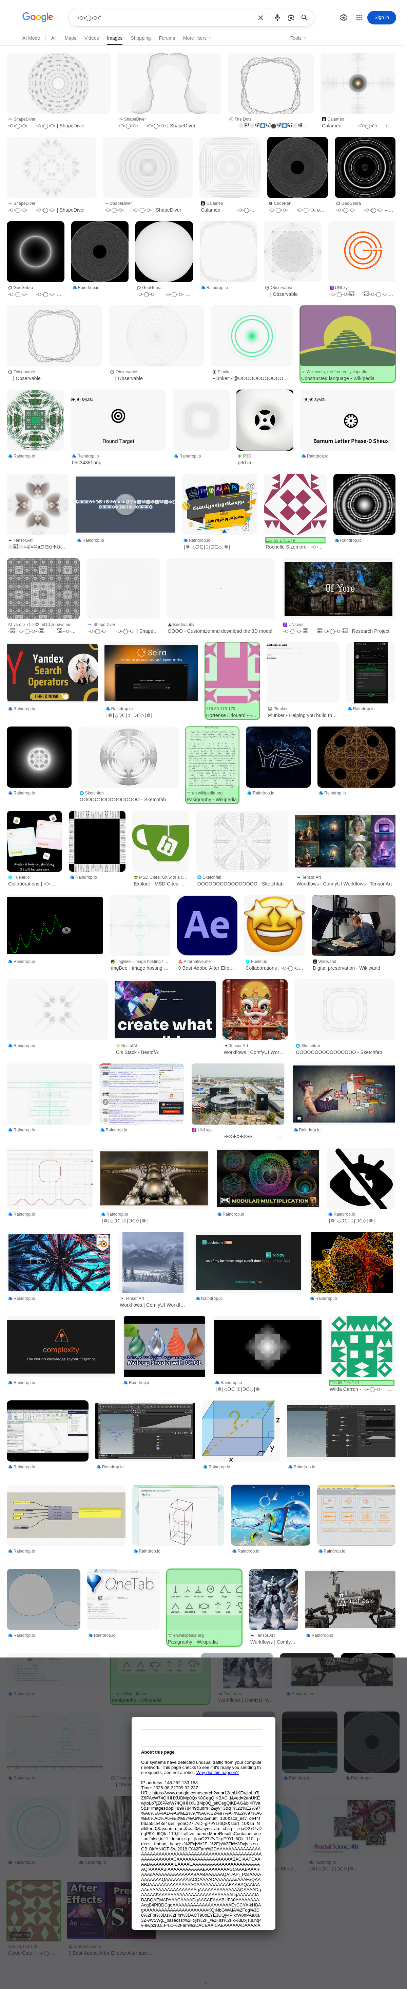This screenshot has height=1989, width=407.
Task: Click 'The Dots' source label
Action: point(243,119)
